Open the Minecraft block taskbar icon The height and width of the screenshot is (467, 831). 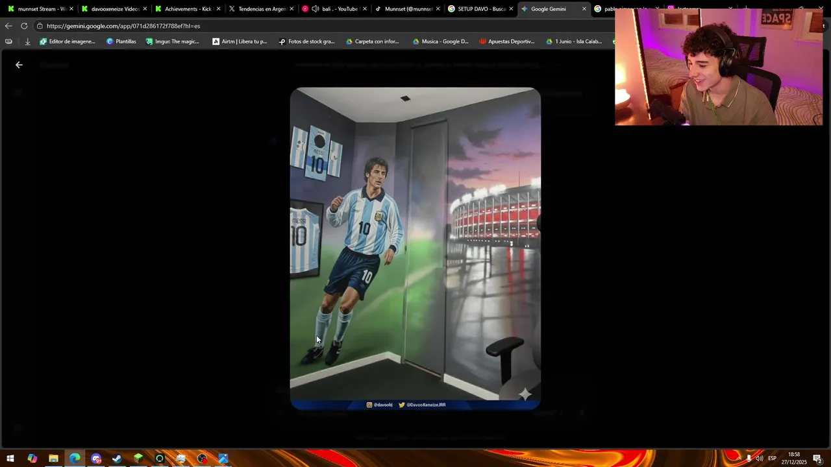tap(138, 459)
